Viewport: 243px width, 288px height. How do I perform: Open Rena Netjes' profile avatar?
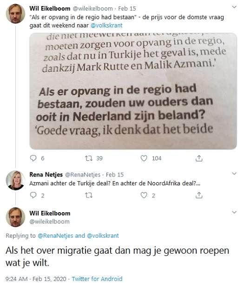pyautogui.click(x=15, y=180)
